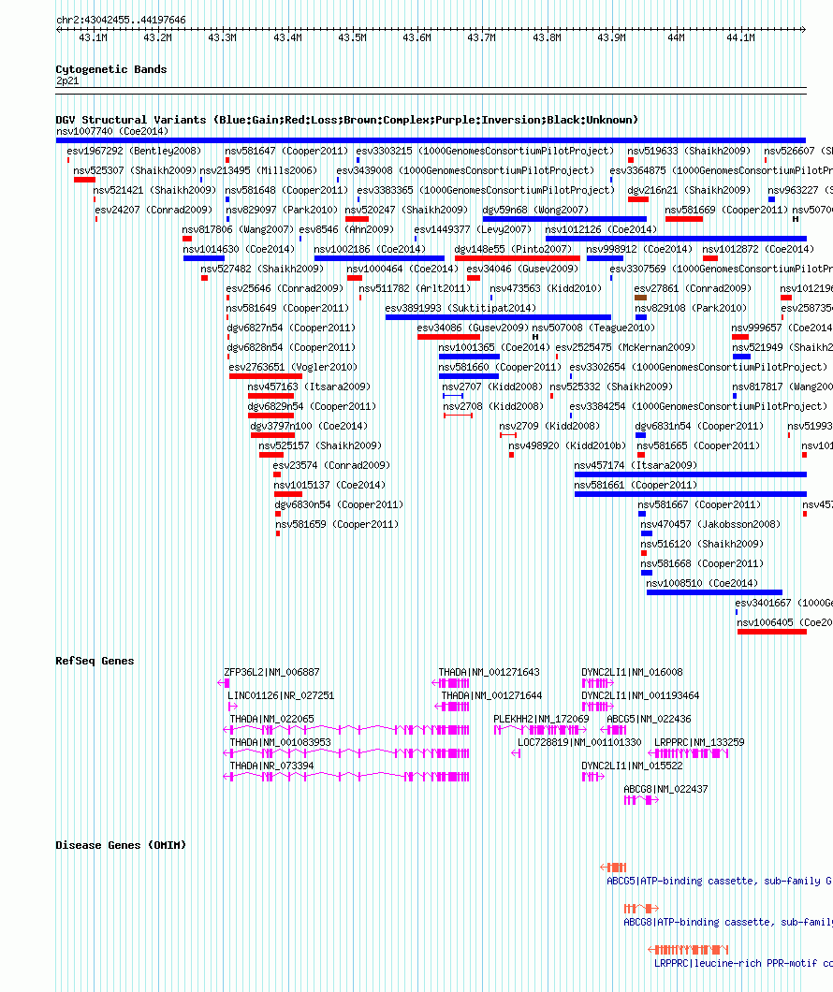
Task: Click the red loss bar beneath nsv525307
Action: 85,181
